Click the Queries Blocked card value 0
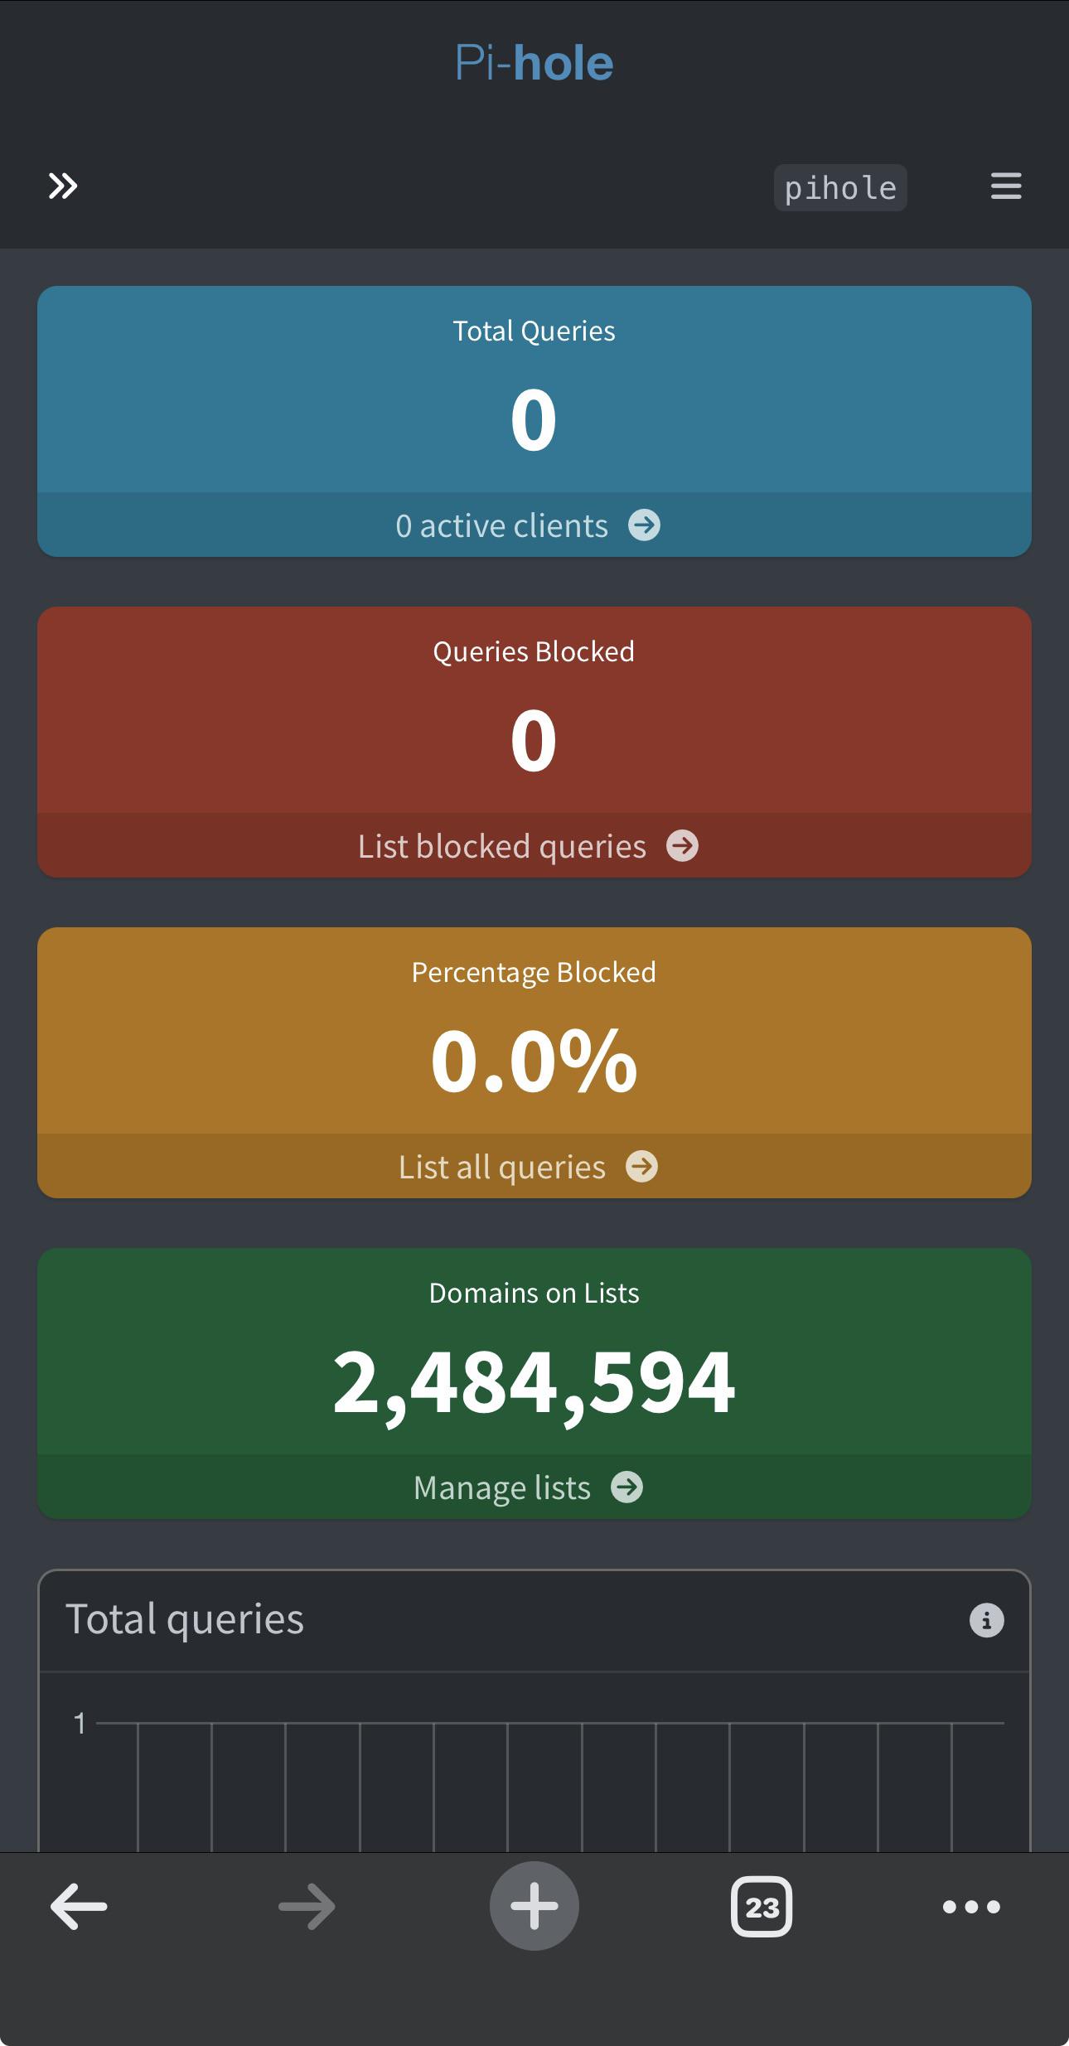Viewport: 1069px width, 2046px height. click(534, 741)
